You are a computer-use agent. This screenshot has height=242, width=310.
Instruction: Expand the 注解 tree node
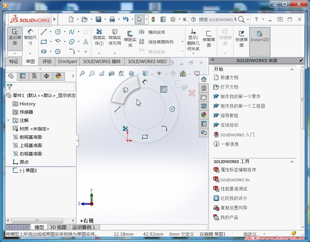tap(8, 120)
